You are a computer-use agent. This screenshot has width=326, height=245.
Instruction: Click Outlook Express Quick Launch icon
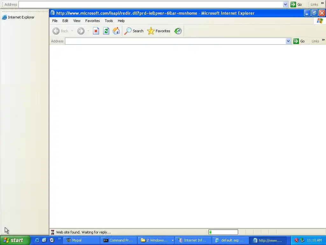click(44, 240)
